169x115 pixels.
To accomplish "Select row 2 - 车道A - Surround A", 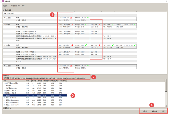I will pos(35,100).
